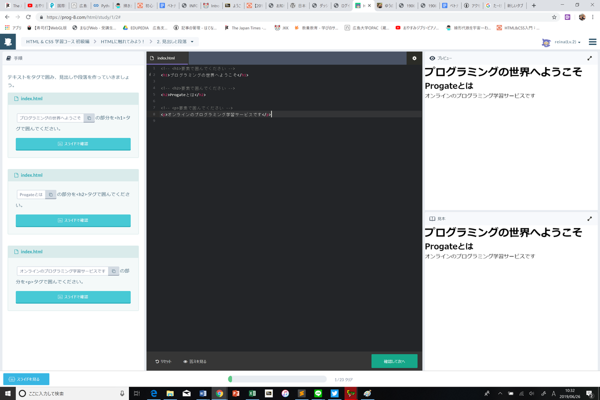Click the 確認して次へ button
This screenshot has height=400, width=600.
pyautogui.click(x=394, y=361)
